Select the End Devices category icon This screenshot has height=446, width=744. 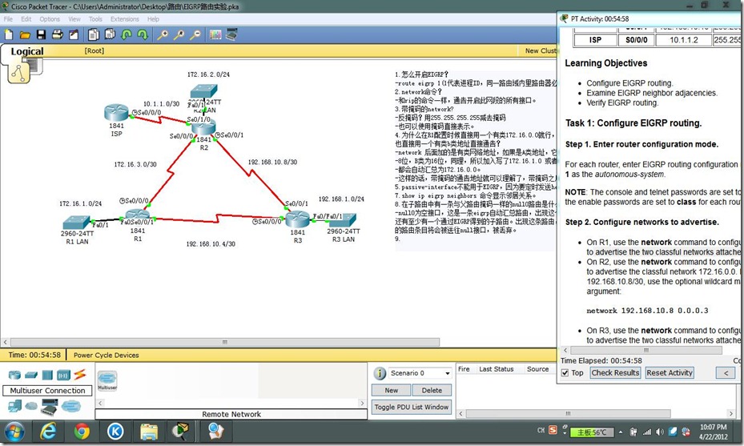(x=14, y=406)
